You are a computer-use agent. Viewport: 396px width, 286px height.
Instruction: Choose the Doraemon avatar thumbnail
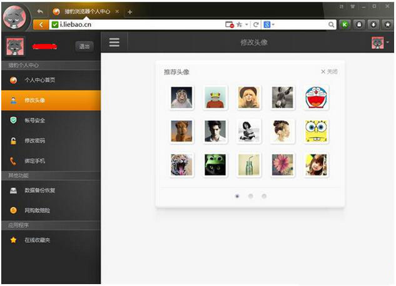[317, 98]
